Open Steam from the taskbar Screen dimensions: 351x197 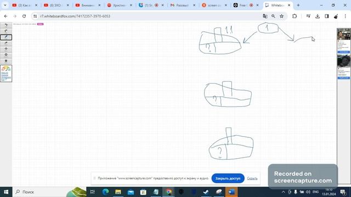pos(206,192)
